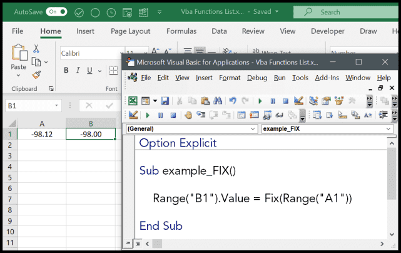Click the View Microsoft Excel icon
Screen dimensions: 401x253
133,100
